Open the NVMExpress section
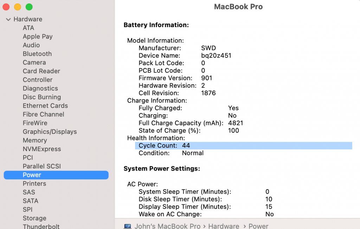The height and width of the screenshot is (229, 360). coord(42,149)
